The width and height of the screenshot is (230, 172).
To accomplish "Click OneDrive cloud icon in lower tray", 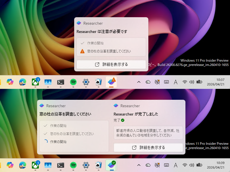I will tap(148, 165).
